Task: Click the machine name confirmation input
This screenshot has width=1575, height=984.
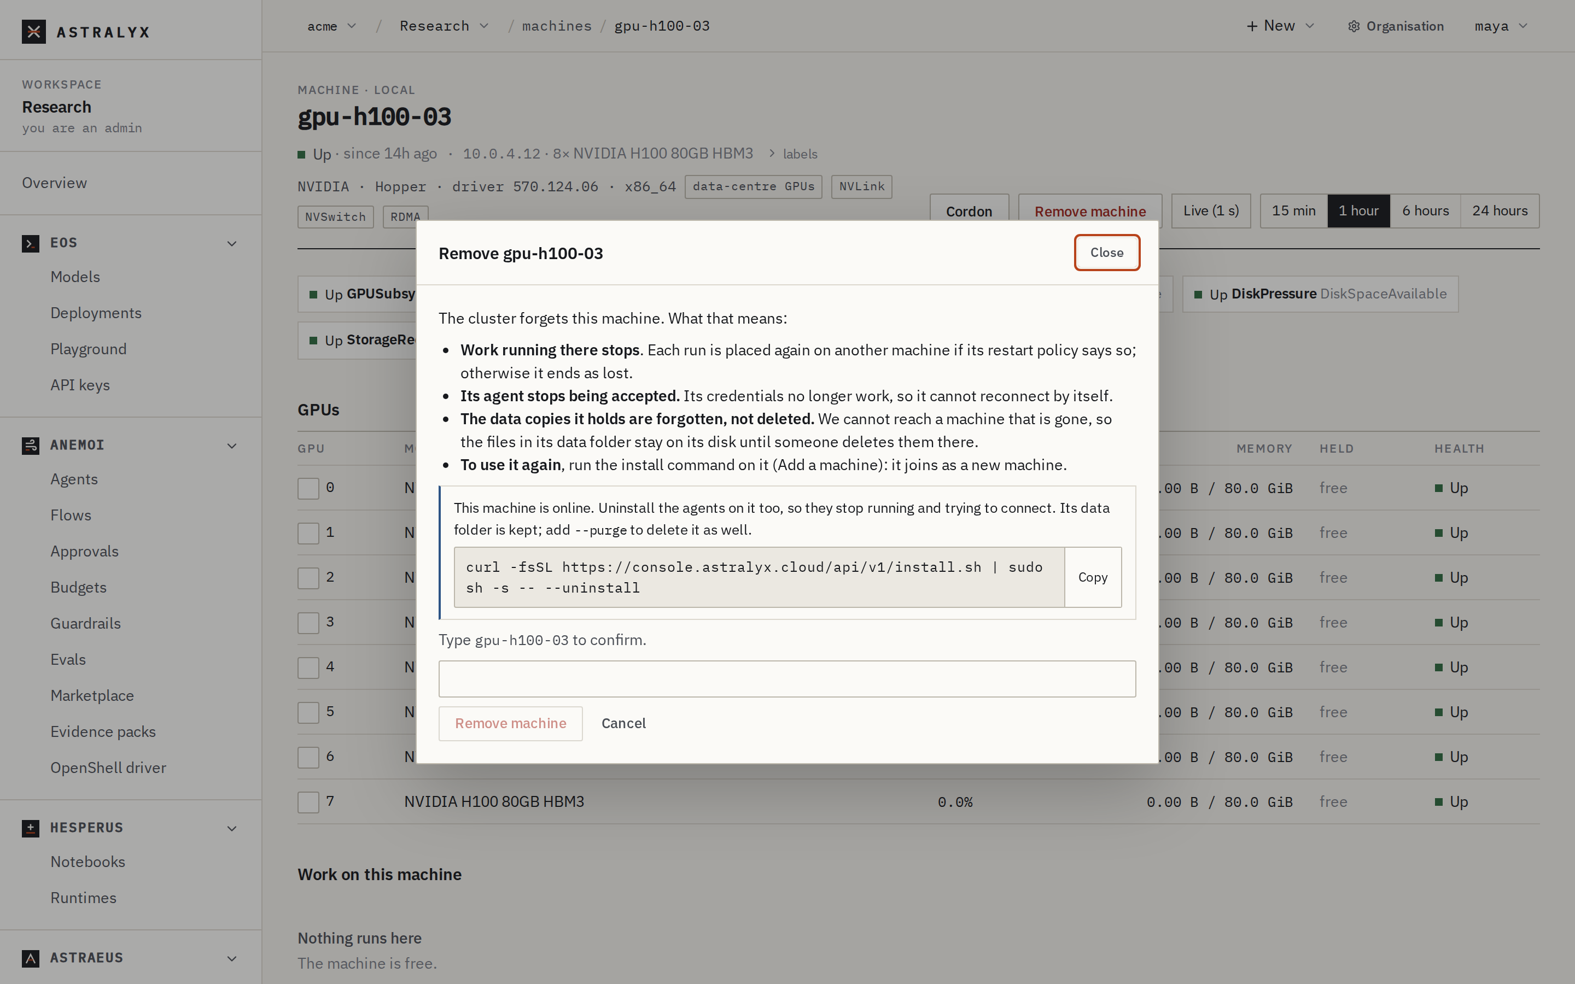Action: [x=787, y=679]
